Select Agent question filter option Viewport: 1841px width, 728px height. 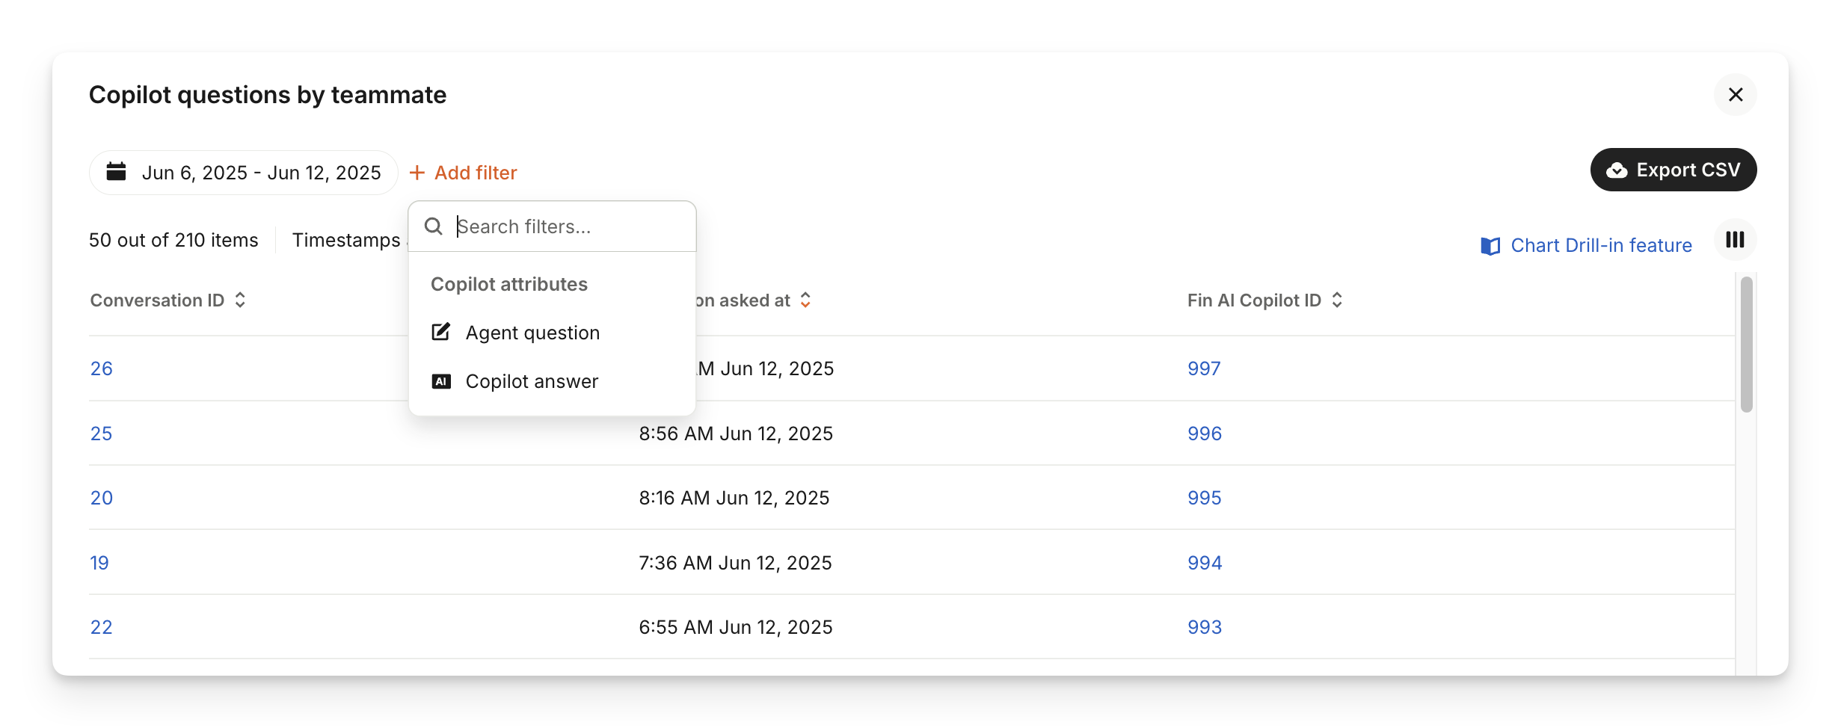[532, 333]
